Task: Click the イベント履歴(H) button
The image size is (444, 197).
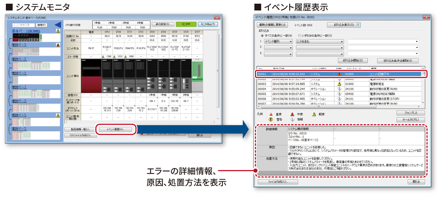Action: (x=115, y=129)
